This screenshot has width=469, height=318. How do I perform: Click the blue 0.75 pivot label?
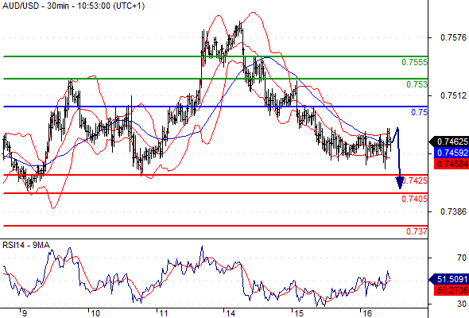point(420,112)
